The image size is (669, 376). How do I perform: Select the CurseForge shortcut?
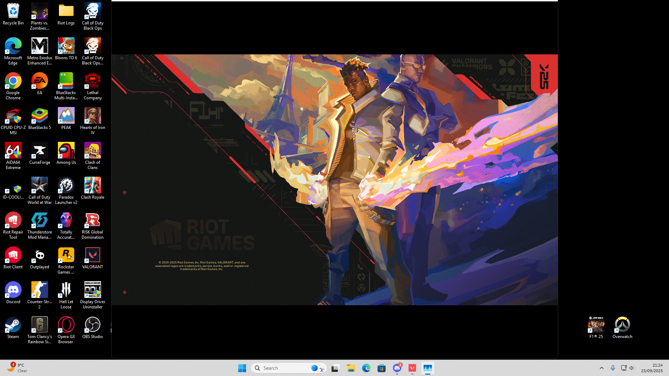click(x=40, y=154)
